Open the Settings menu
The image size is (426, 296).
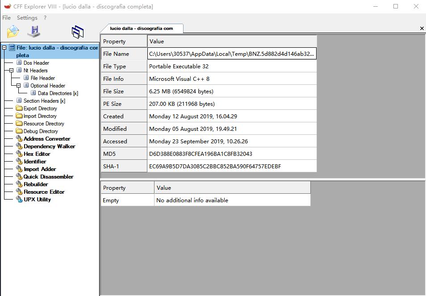(x=26, y=17)
